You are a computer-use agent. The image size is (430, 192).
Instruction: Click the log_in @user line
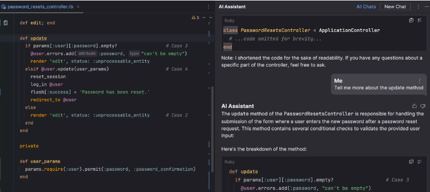coord(46,84)
